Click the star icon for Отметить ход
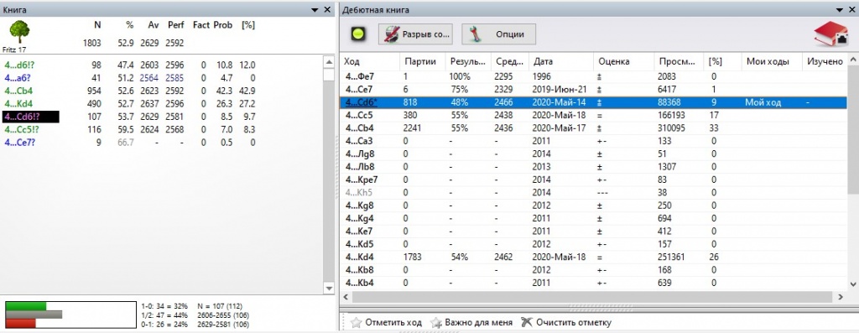 357,323
